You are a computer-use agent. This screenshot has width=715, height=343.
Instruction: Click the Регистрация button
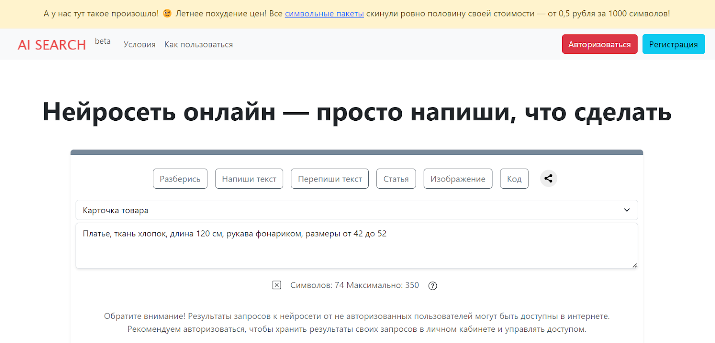click(673, 44)
